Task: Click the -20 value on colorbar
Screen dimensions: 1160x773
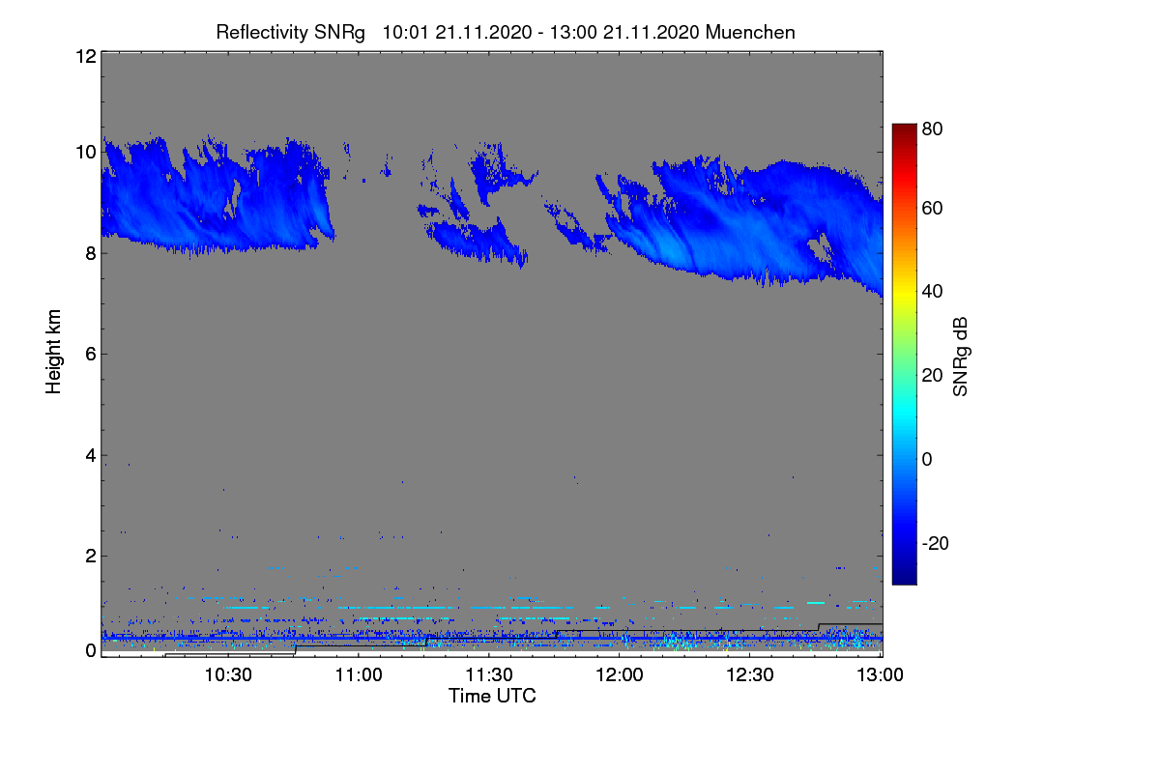Action: coord(935,543)
